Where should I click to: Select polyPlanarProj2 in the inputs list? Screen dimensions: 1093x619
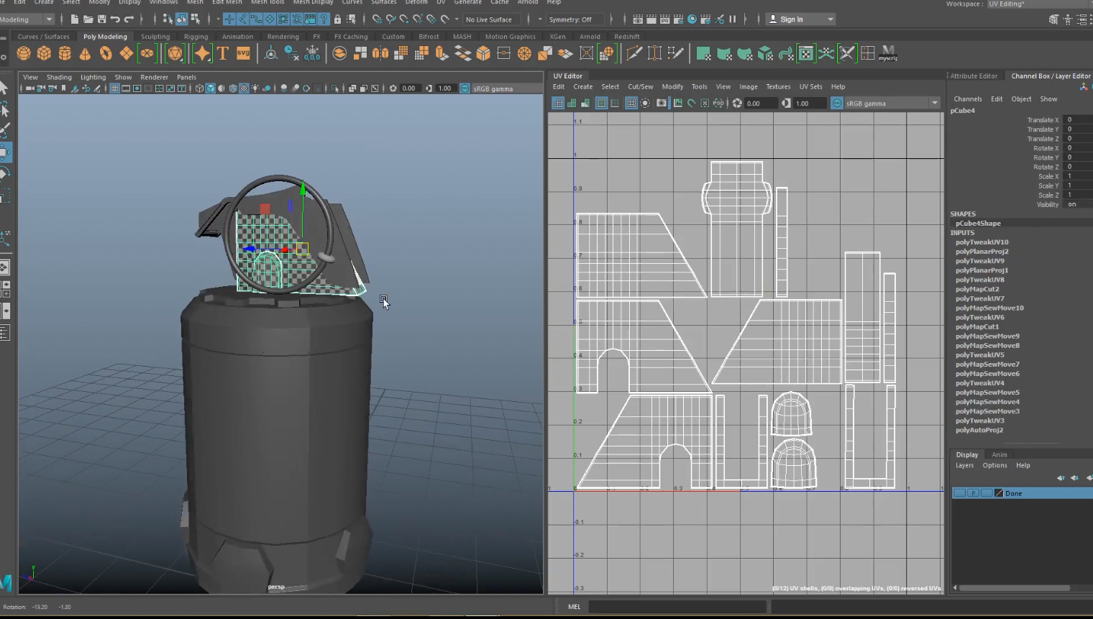pyautogui.click(x=982, y=252)
